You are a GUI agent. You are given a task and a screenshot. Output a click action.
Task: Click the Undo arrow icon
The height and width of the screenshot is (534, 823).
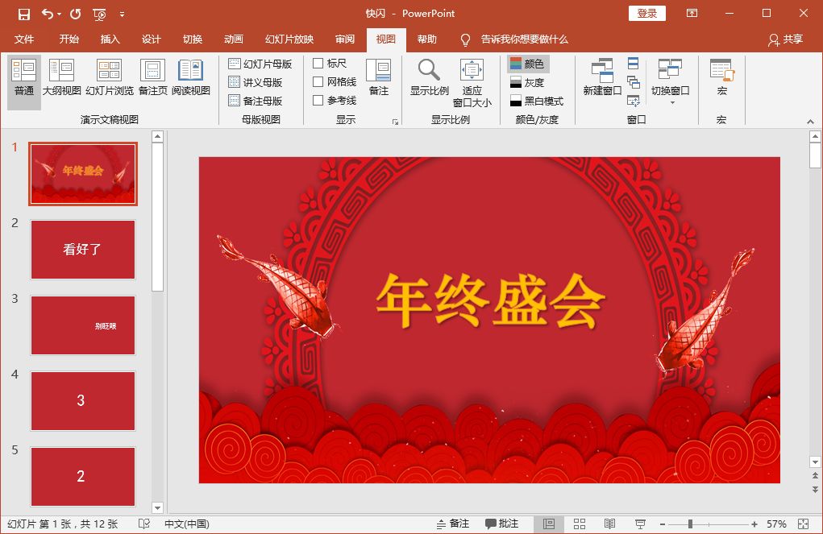click(x=48, y=14)
